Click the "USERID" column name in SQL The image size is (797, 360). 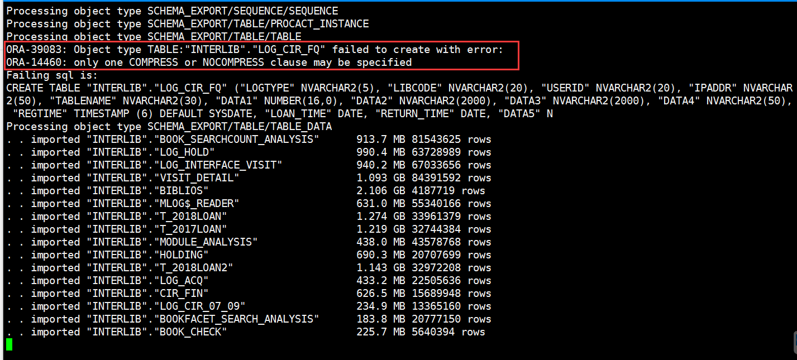point(565,88)
